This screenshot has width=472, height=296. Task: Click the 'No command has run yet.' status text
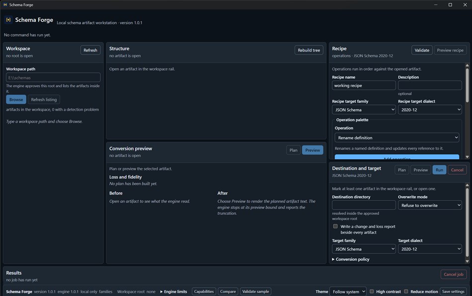click(27, 35)
